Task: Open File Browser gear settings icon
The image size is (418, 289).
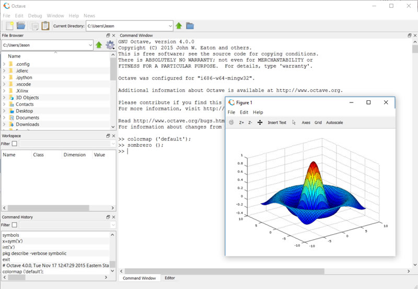Action: [110, 45]
